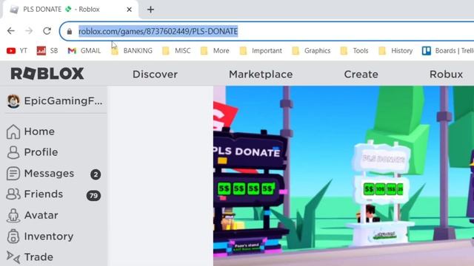The image size is (474, 266).
Task: Open the Important bookmarks folder
Action: [261, 51]
